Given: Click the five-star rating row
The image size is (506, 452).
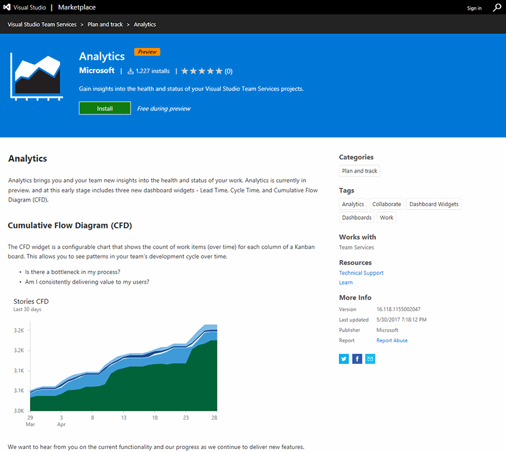Looking at the screenshot, I should (202, 71).
